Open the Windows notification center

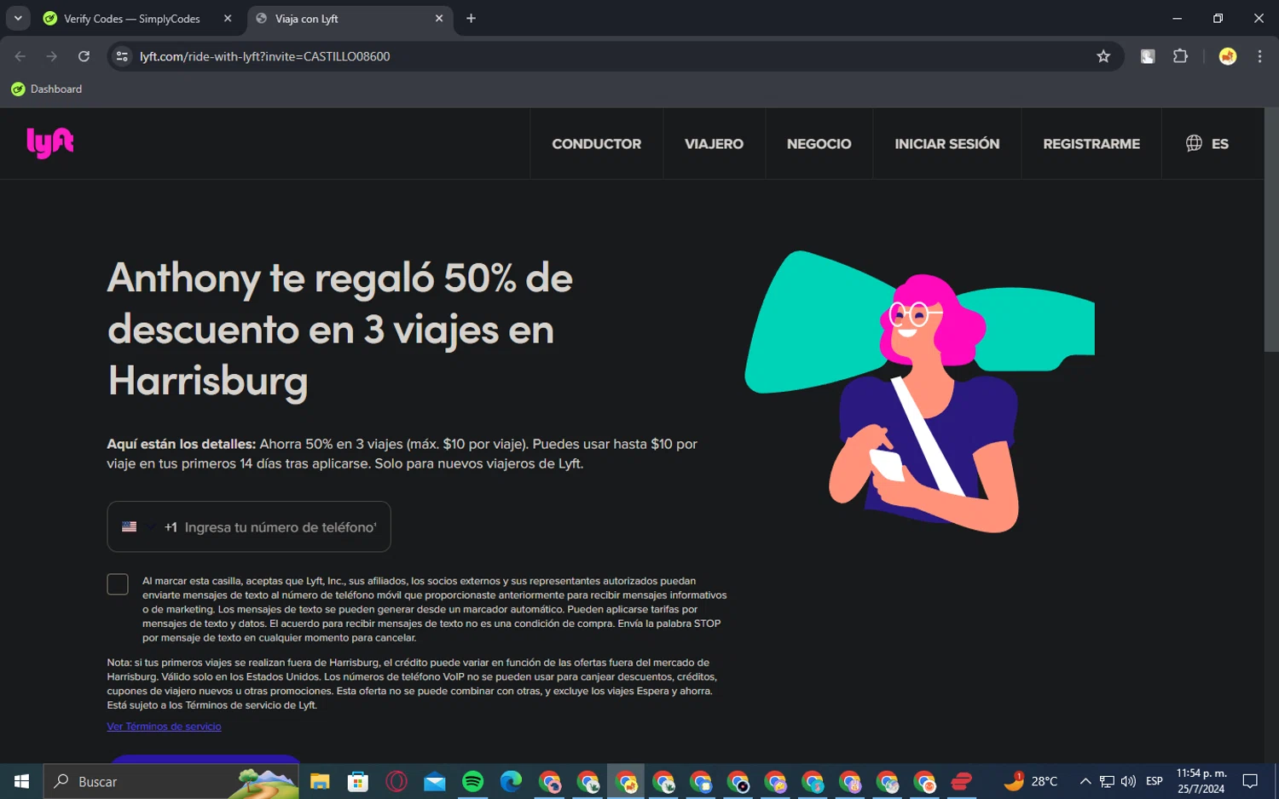(1250, 781)
